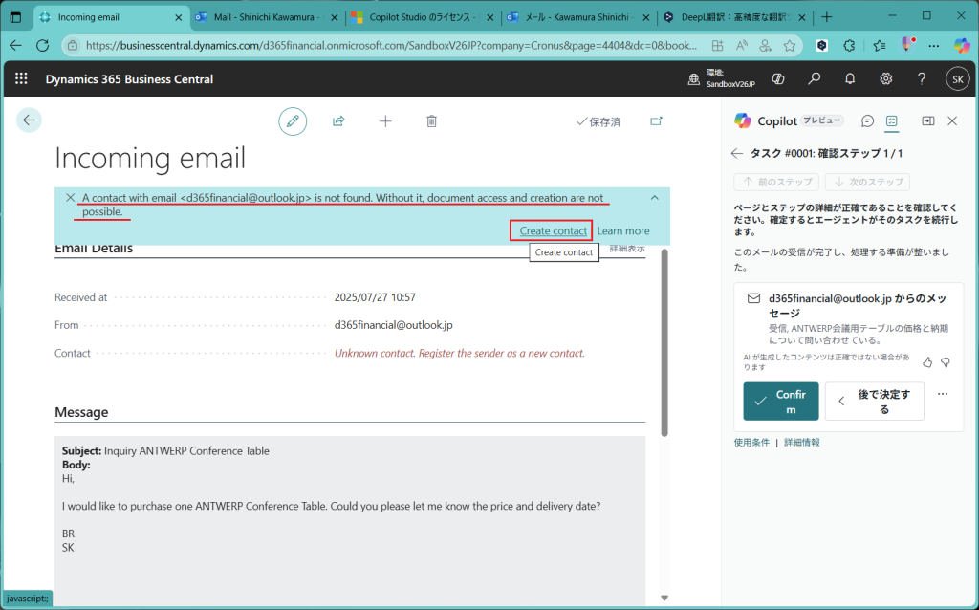Close the DeepL翻訳 browser tab
The width and height of the screenshot is (979, 610).
[x=802, y=17]
